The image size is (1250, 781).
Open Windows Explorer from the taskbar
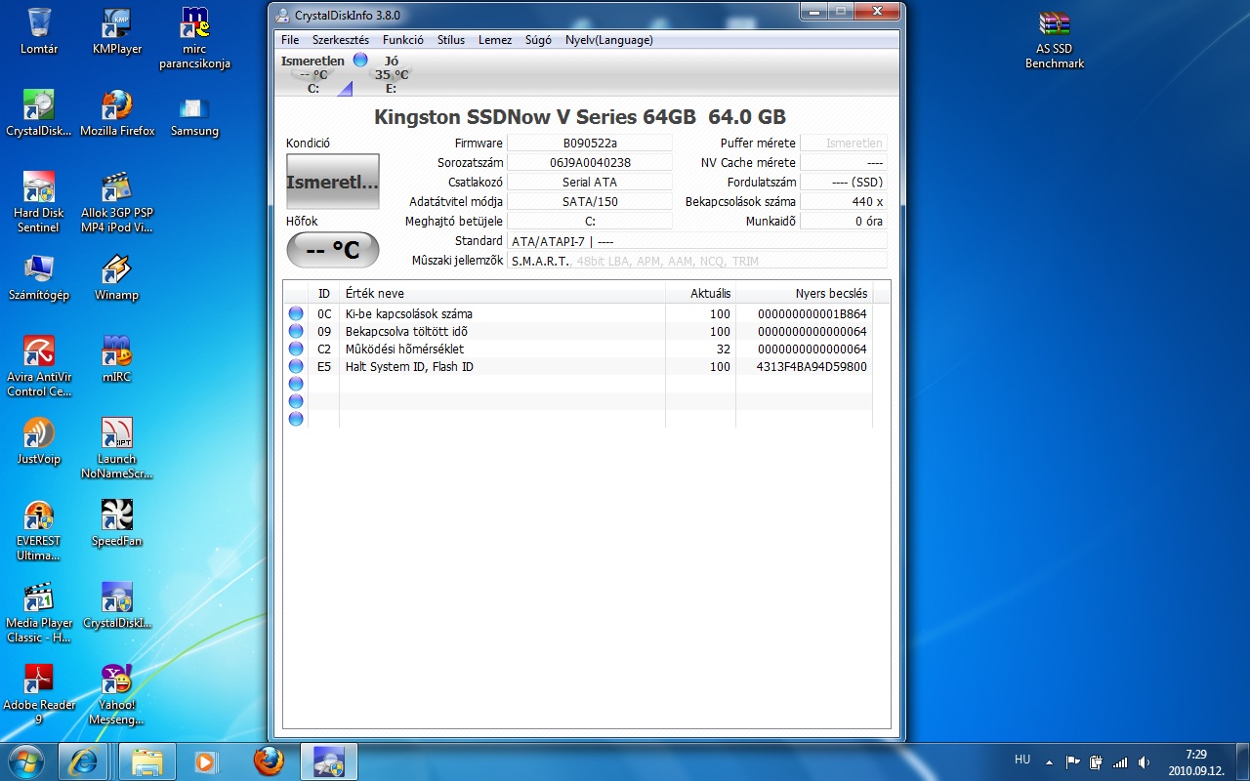pyautogui.click(x=146, y=761)
